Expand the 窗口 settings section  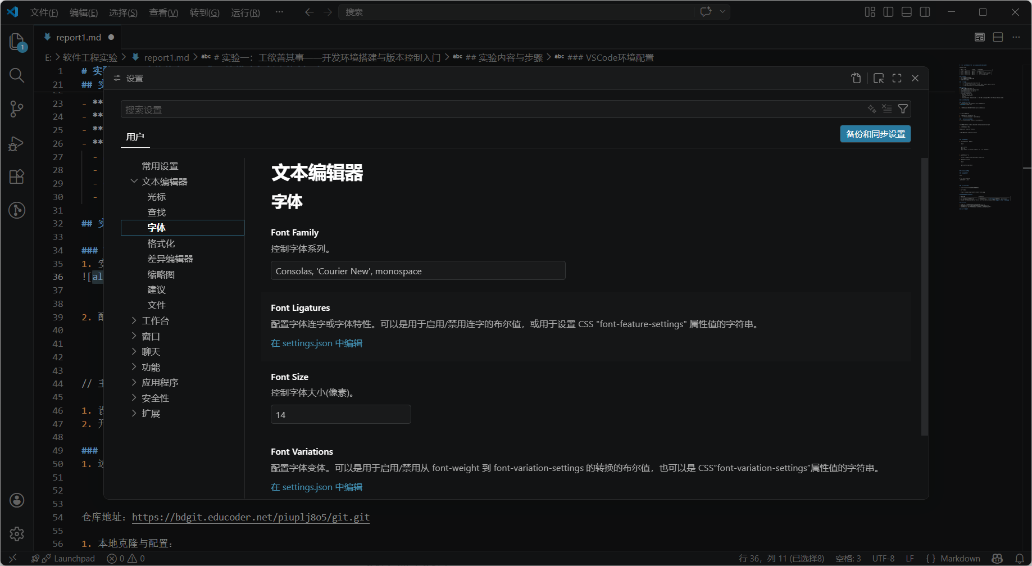tap(134, 336)
